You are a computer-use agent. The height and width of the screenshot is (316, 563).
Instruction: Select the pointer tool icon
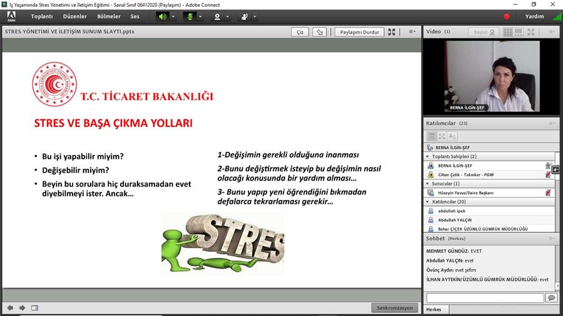(x=319, y=32)
